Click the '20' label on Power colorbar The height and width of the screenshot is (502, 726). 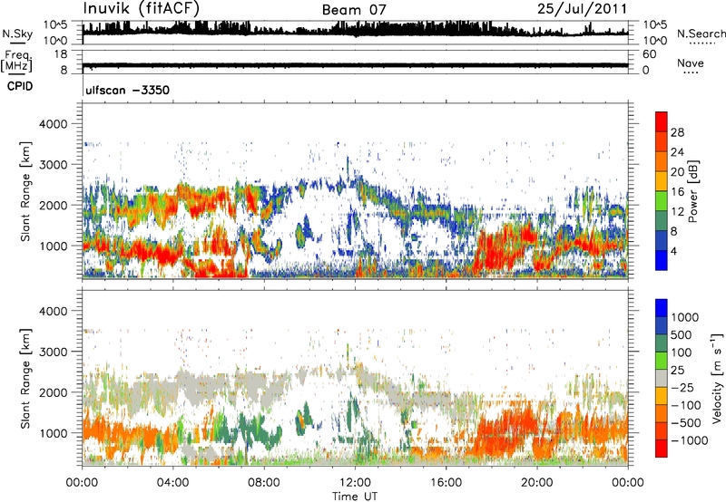[x=677, y=172]
